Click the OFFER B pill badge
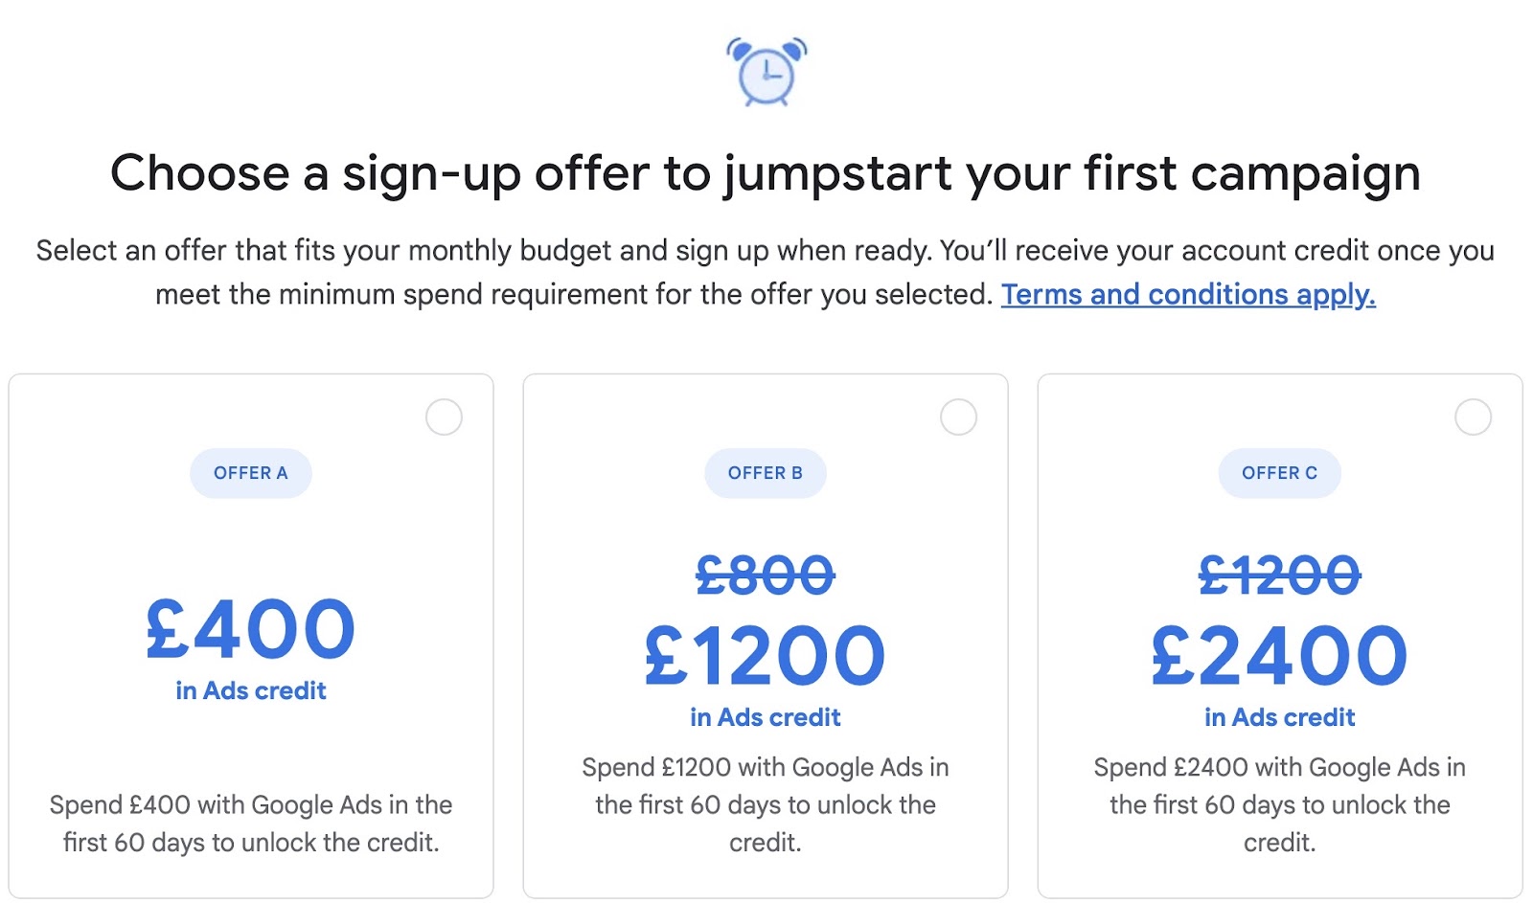The image size is (1533, 903). coord(766,472)
